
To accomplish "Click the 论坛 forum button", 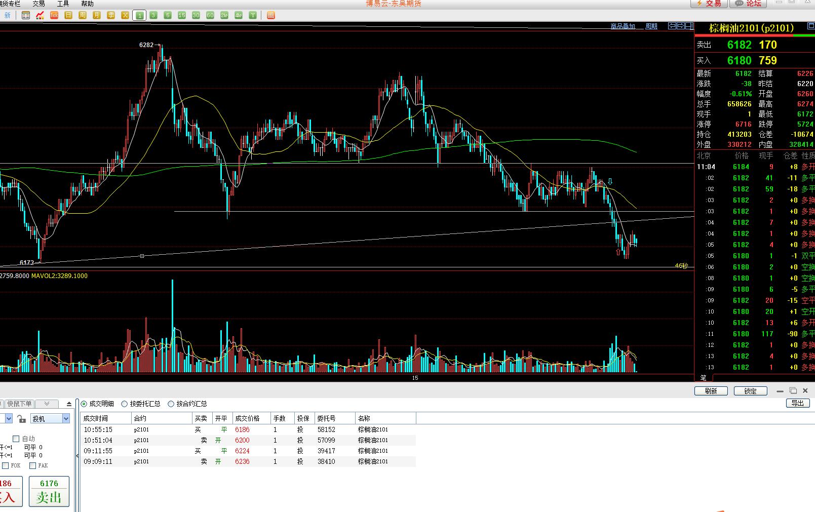I will point(748,3).
